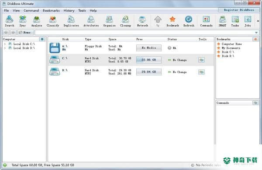The width and height of the screenshot is (262, 170).
Task: Expand Local Disk D:\ tree node
Action: (x=5, y=48)
